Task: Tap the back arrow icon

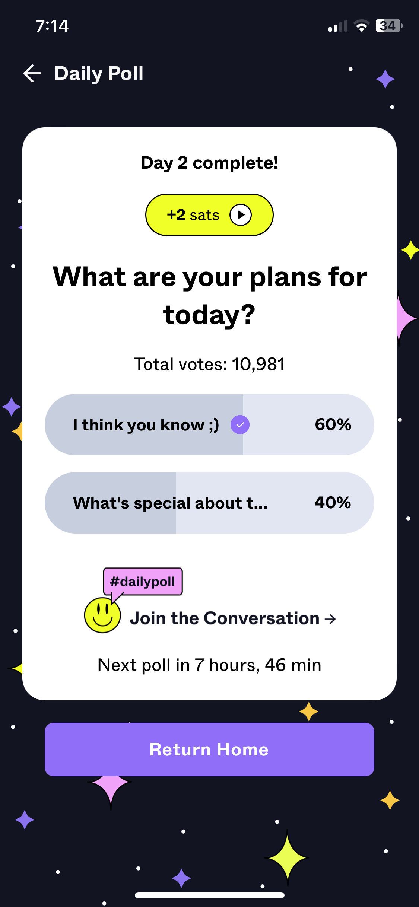Action: pos(32,73)
